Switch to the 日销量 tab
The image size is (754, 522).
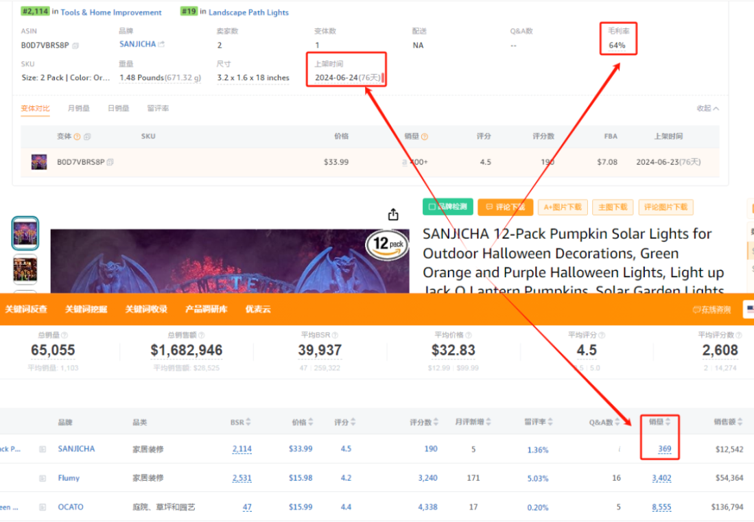coord(118,108)
